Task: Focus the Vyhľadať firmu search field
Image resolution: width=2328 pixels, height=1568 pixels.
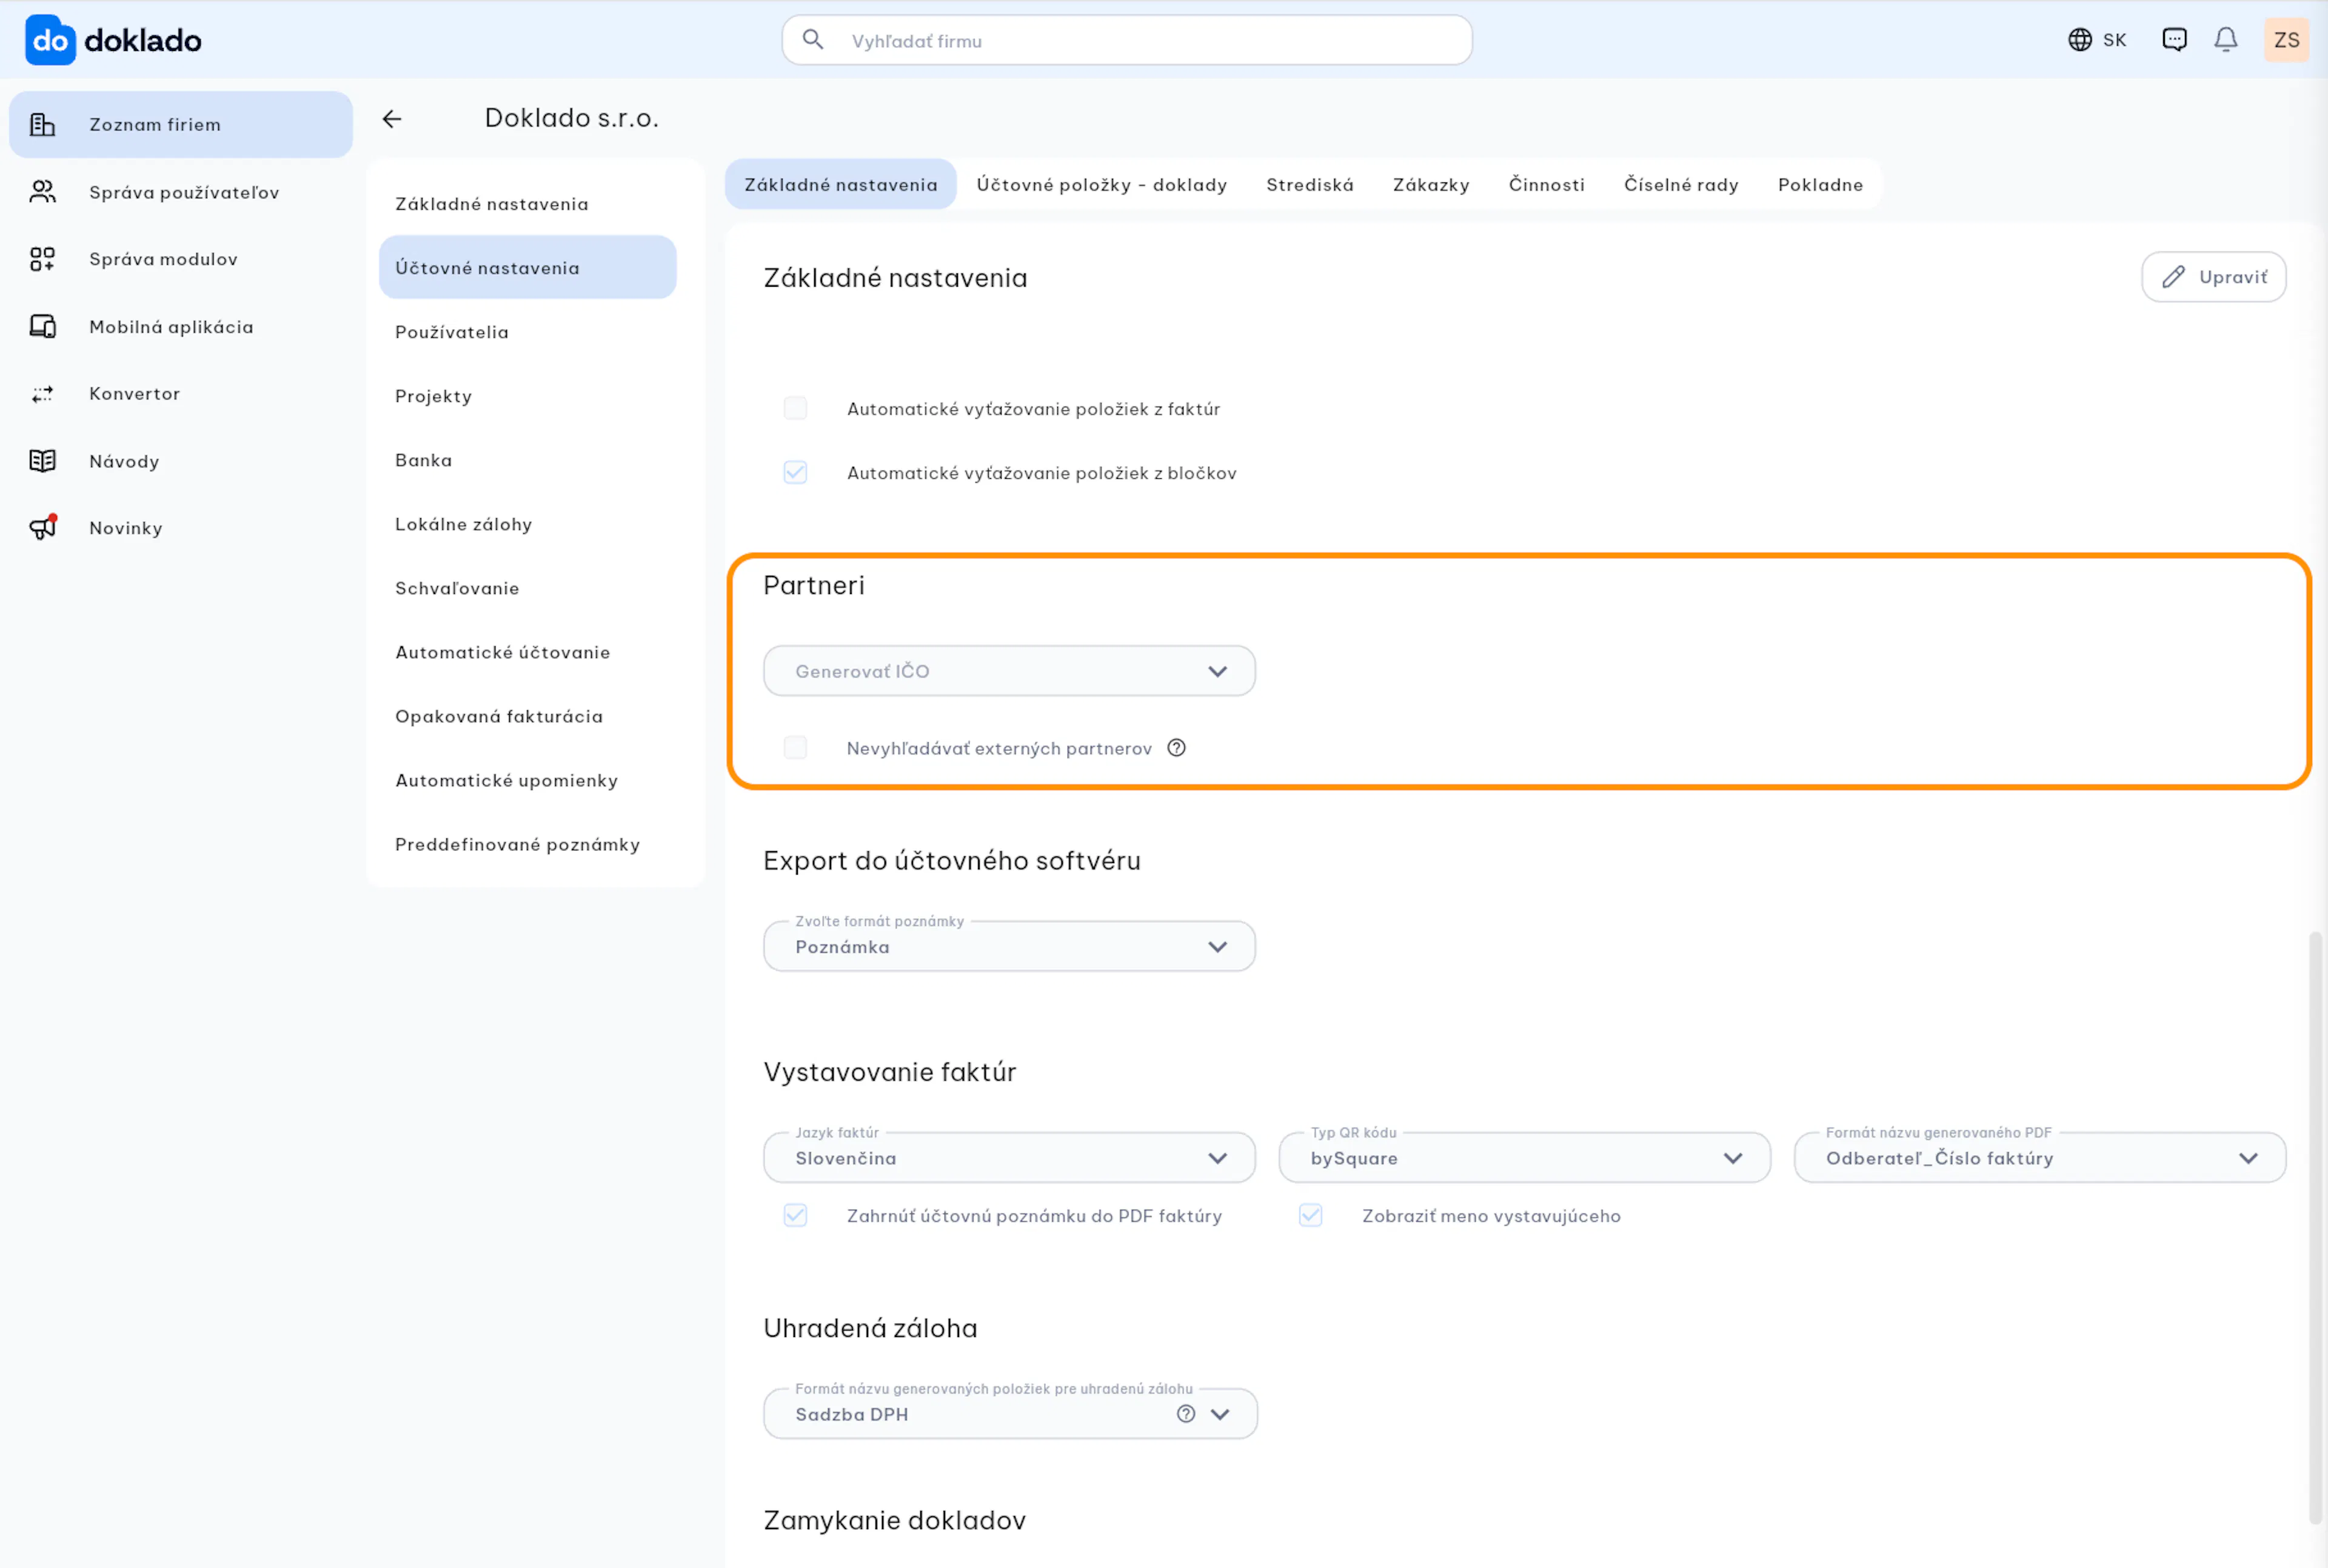Action: tap(1127, 40)
